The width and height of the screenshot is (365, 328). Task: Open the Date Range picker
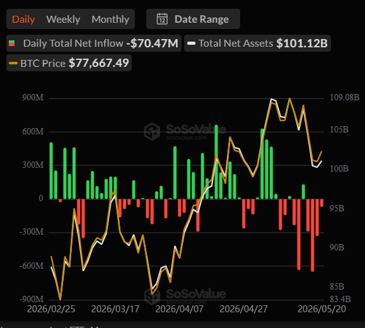pos(193,19)
